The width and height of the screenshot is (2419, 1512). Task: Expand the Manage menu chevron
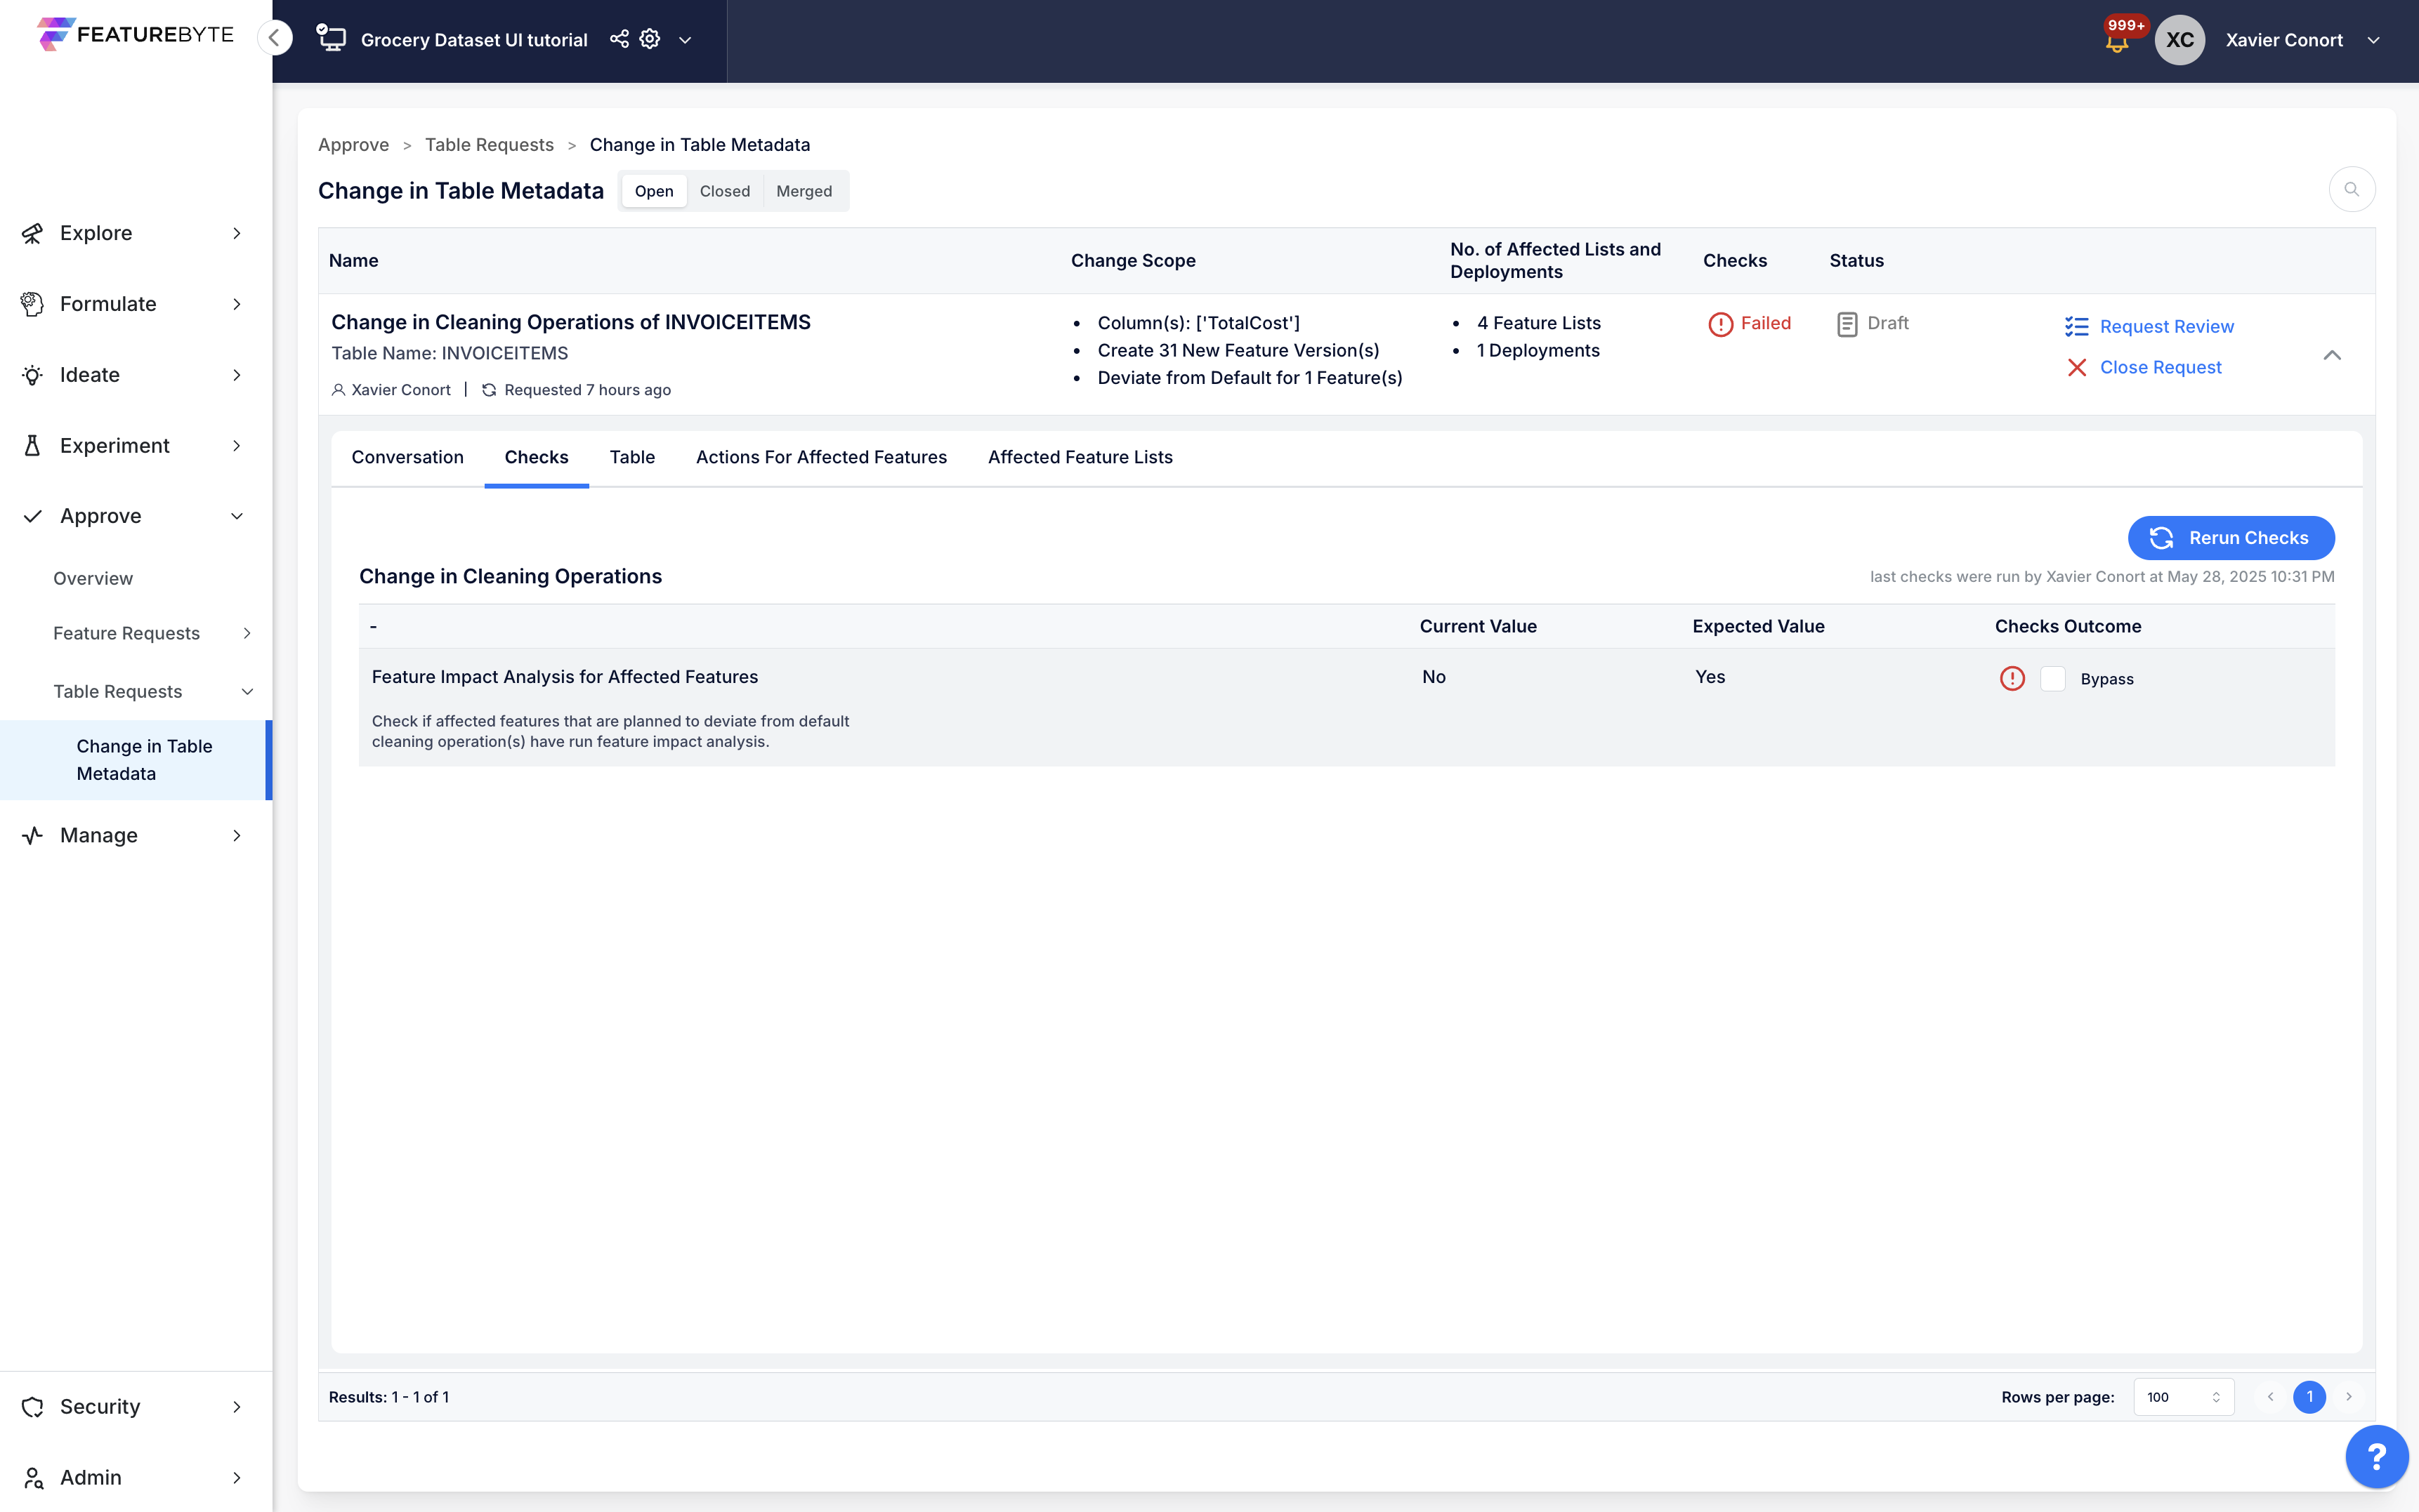point(237,835)
